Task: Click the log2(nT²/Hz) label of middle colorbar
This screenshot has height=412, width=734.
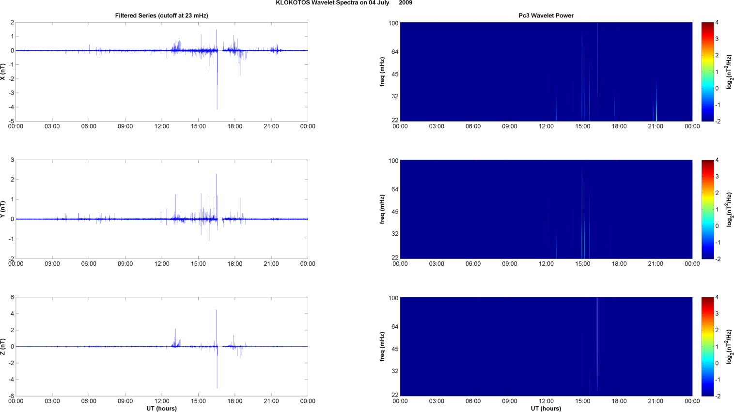Action: point(729,209)
